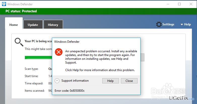
Task: Open the Help dropdown arrow menu
Action: (182, 25)
